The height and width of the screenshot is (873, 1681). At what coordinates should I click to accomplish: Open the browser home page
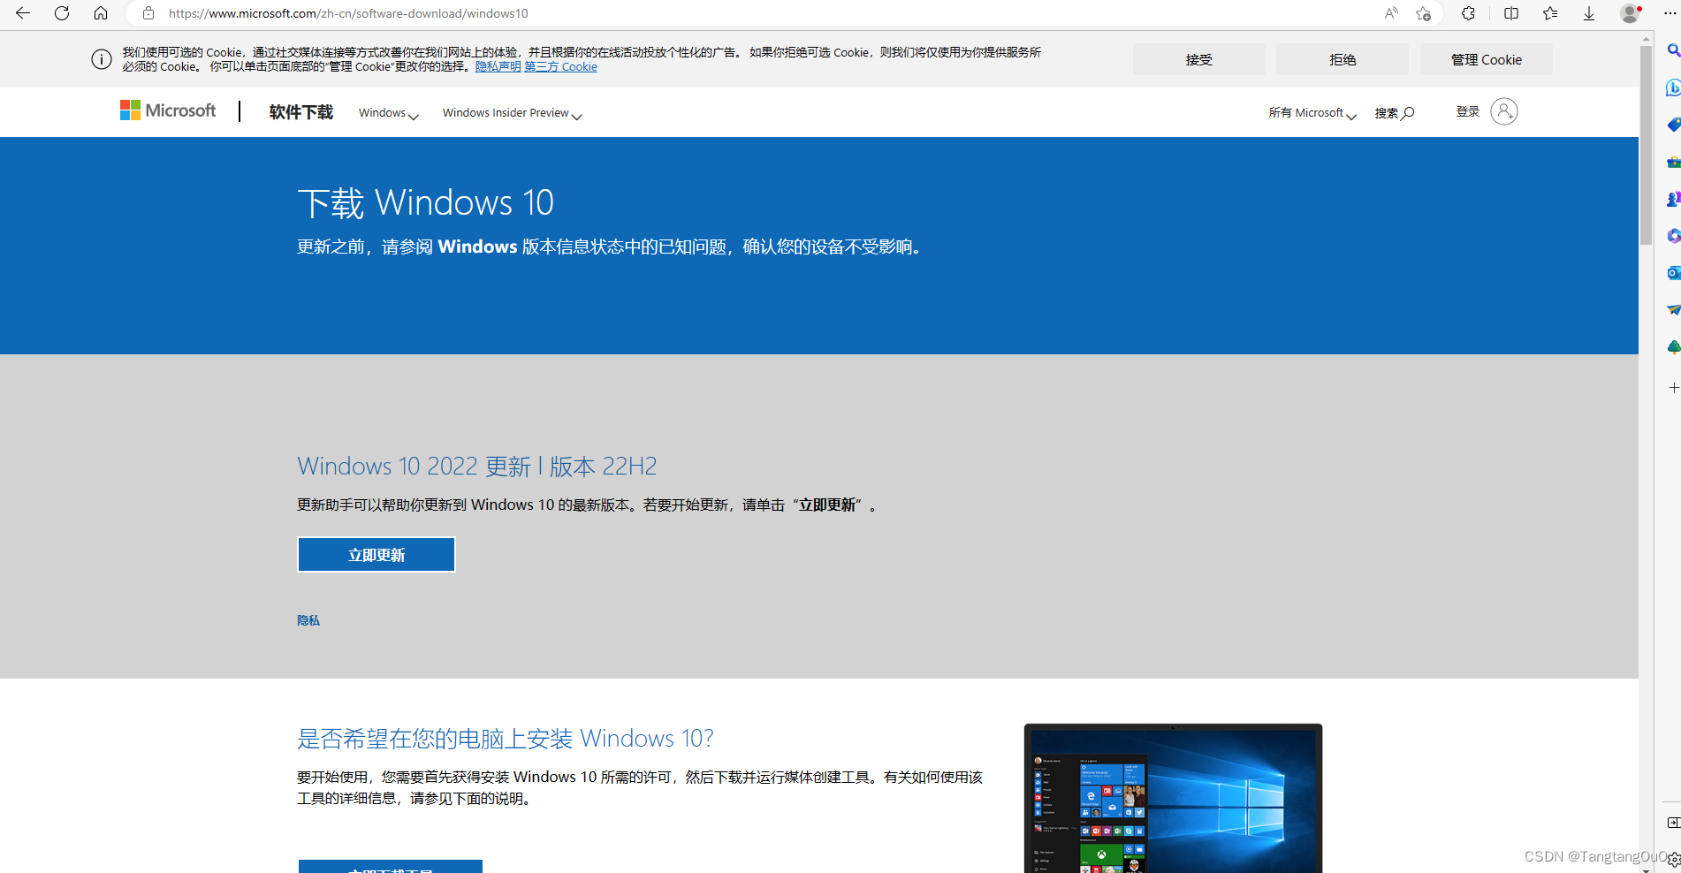101,13
